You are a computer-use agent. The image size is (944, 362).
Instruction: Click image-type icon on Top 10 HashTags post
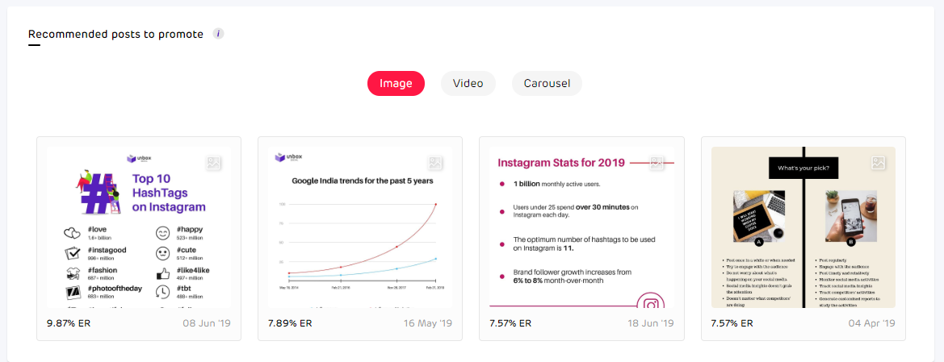pyautogui.click(x=213, y=163)
